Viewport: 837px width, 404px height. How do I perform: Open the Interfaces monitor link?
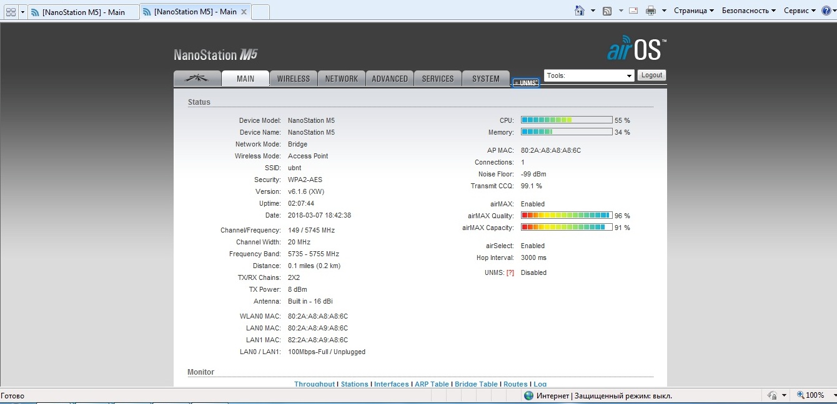tap(392, 384)
